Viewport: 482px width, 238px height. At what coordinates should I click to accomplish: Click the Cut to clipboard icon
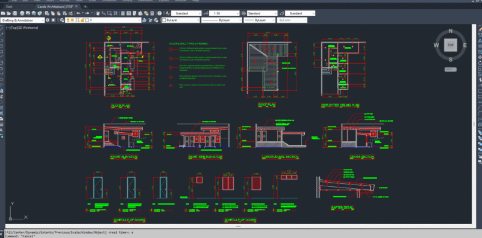point(47,13)
